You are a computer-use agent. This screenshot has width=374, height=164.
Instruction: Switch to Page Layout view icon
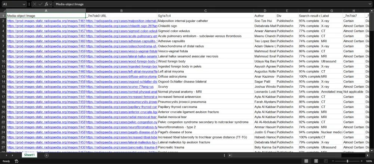coord(316,161)
